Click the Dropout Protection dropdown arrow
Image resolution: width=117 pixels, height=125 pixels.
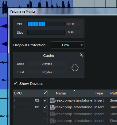(82, 45)
